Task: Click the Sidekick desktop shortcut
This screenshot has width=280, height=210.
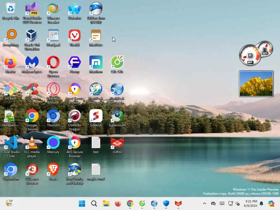Action: (x=96, y=118)
